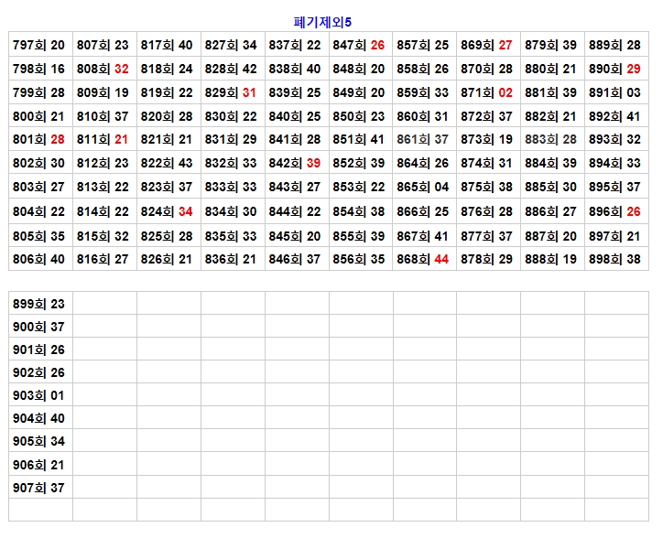Select the cell 797회 20
The image size is (663, 538).
click(x=39, y=45)
